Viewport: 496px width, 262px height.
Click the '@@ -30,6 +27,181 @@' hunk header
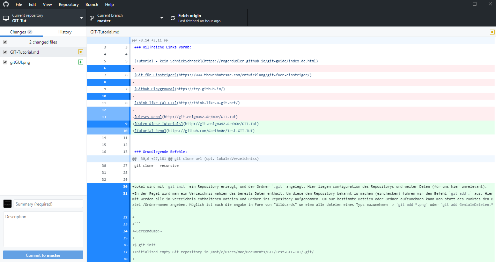tap(195, 159)
